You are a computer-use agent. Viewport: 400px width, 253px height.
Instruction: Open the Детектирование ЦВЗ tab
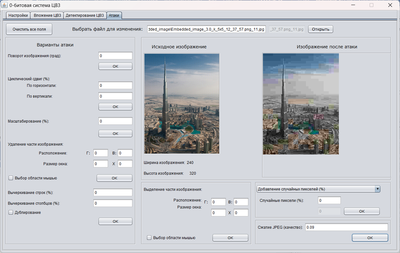pyautogui.click(x=85, y=15)
